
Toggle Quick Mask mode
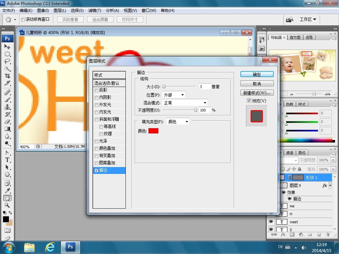[x=7, y=231]
